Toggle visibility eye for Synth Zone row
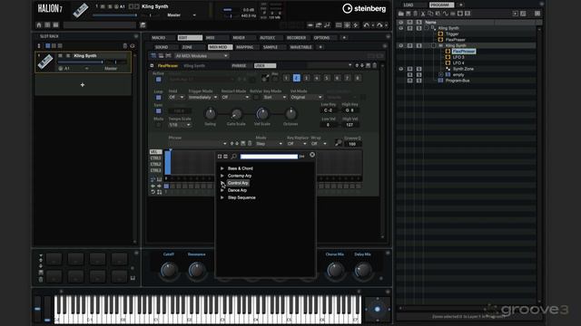Screen dimensions: 581x326 (400, 69)
